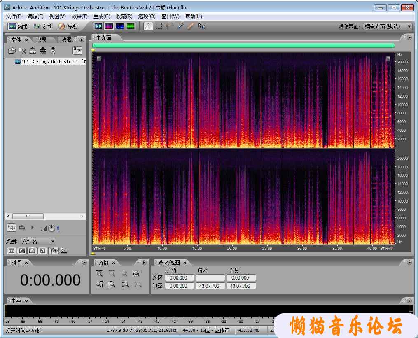Select the spectral pan display icon

120,26
